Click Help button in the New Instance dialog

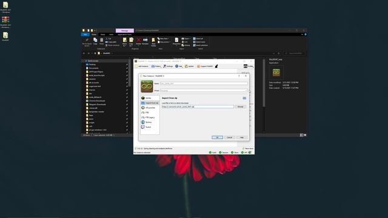coord(242,137)
